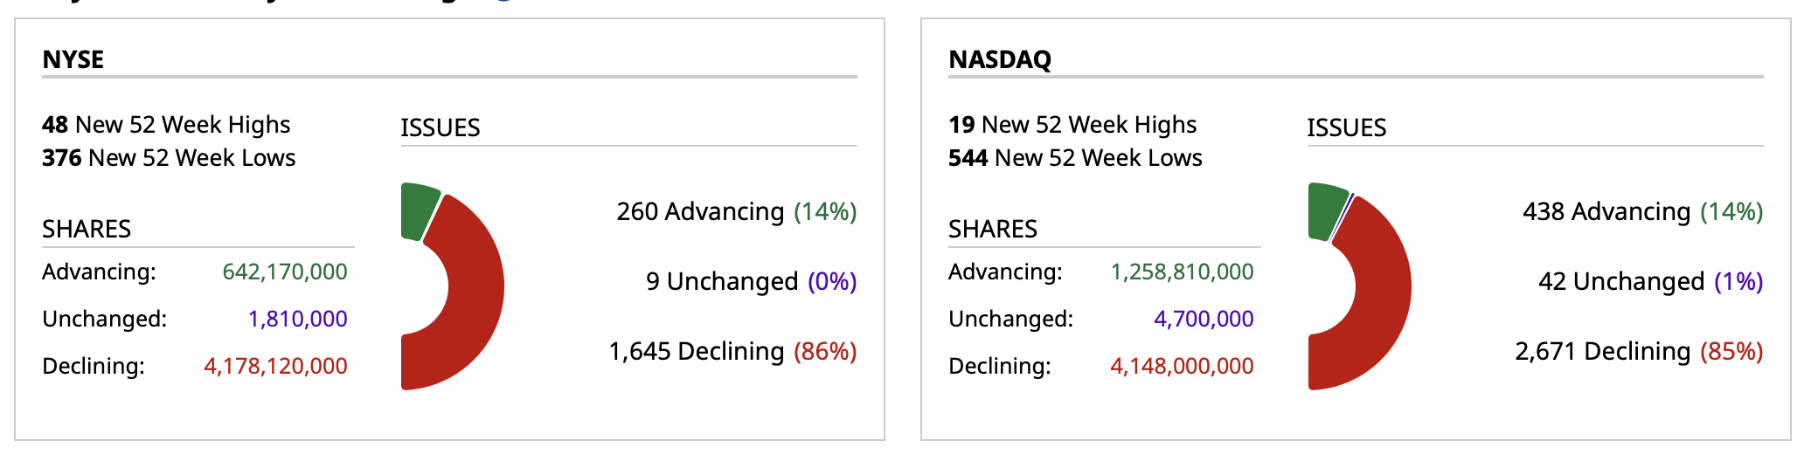The image size is (1804, 468).
Task: Select the NYSE panel heading
Action: tap(73, 59)
